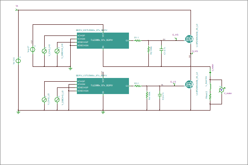Select the high-side MOSFET U3 symbol
Viewport: 248px width, 165px height.
coord(189,39)
